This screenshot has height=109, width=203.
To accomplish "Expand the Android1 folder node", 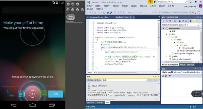I will (x=180, y=48).
